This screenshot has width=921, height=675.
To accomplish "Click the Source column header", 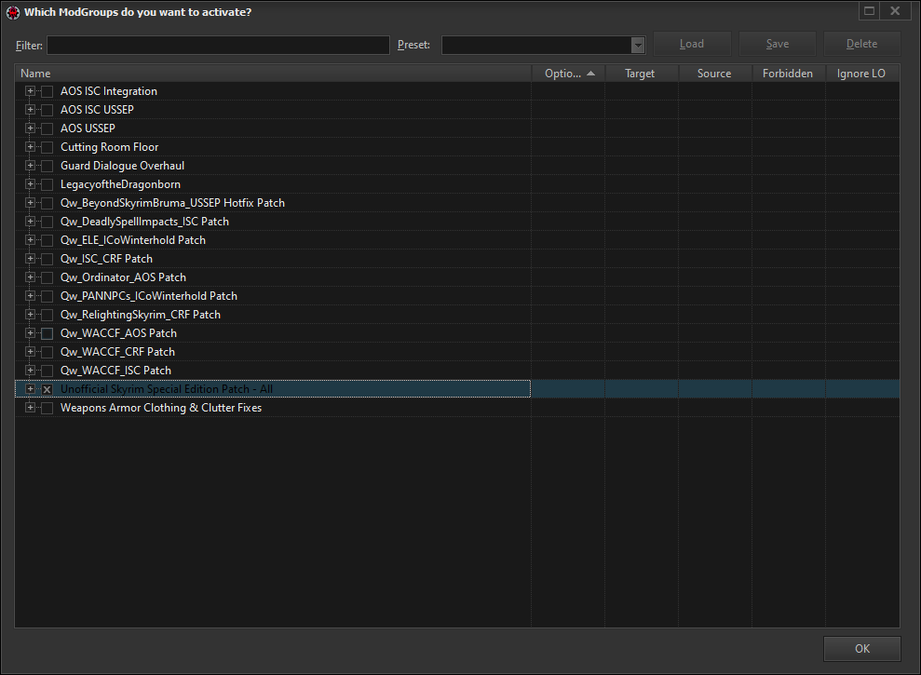I will pos(715,74).
